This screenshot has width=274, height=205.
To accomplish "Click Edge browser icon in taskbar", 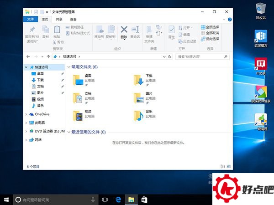I will [x=118, y=200].
